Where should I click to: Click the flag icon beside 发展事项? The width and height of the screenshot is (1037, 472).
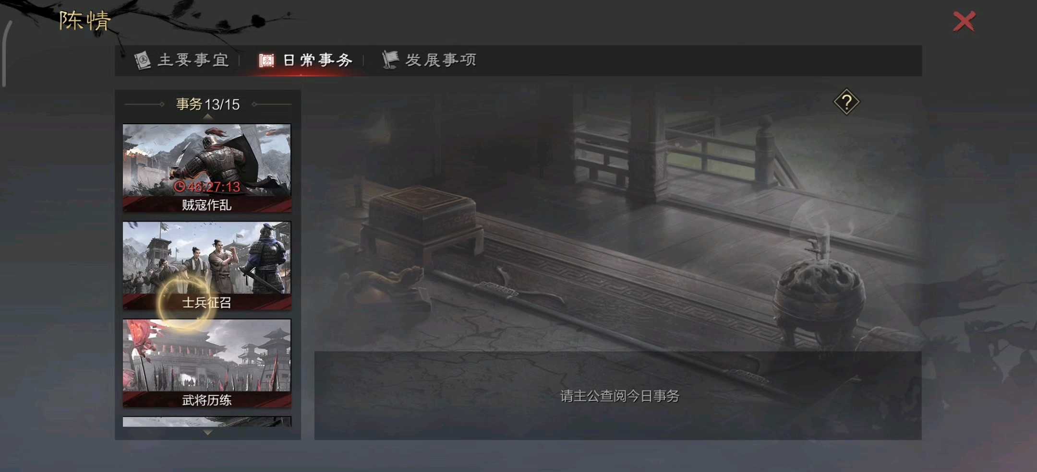[390, 59]
